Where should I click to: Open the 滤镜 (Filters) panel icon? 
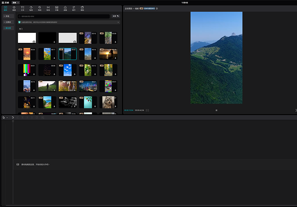click(65, 8)
